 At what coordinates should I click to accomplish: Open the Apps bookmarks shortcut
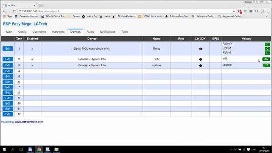8,16
